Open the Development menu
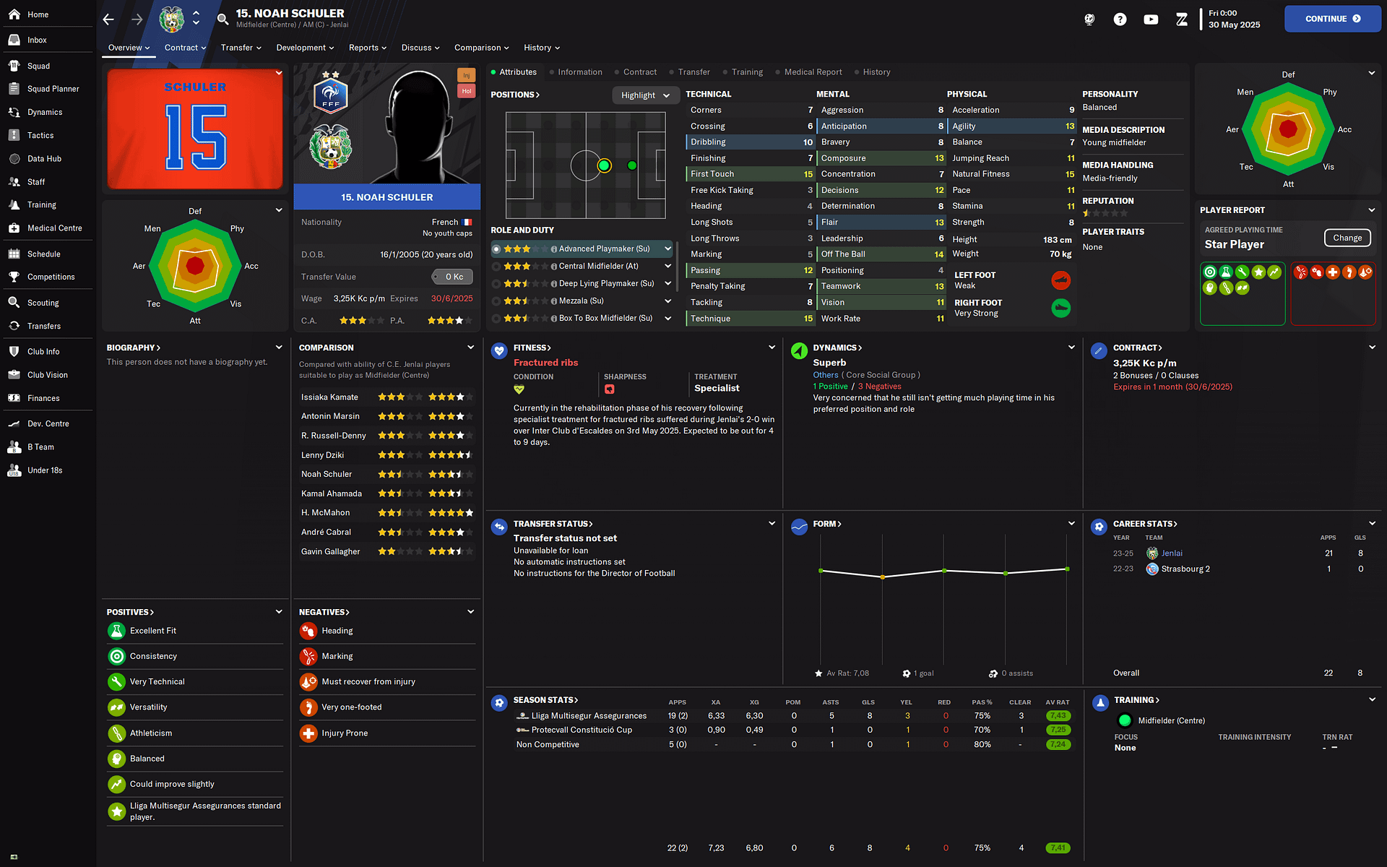Viewport: 1387px width, 867px height. click(x=305, y=48)
